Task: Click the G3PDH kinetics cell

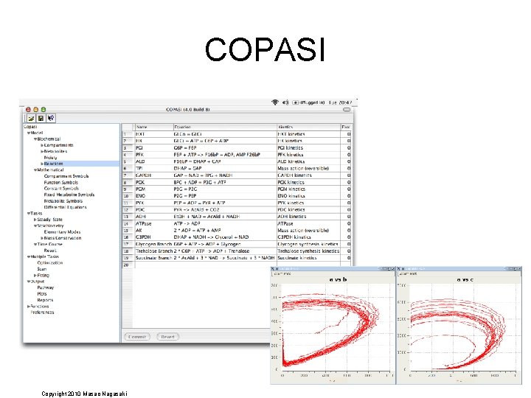Action: (x=308, y=237)
